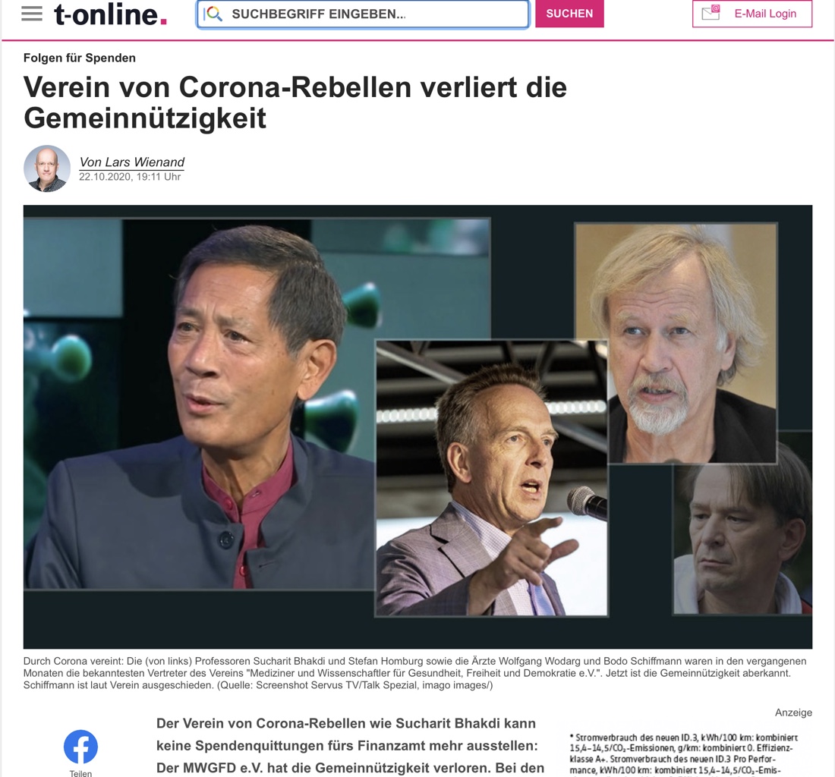
Task: Click the portrait of the grey-bearded man
Action: pos(676,343)
